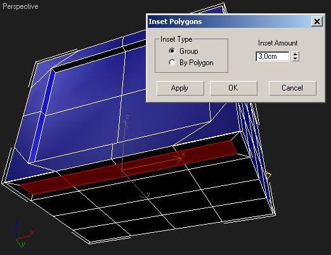
Task: Open the Perspective viewport label menu
Action: pos(20,6)
